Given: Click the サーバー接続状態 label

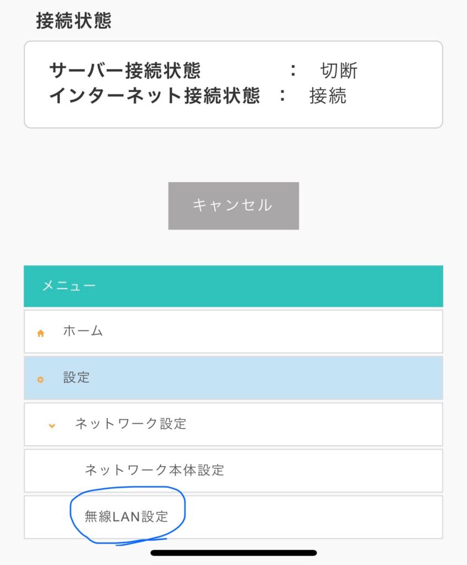Looking at the screenshot, I should (125, 71).
